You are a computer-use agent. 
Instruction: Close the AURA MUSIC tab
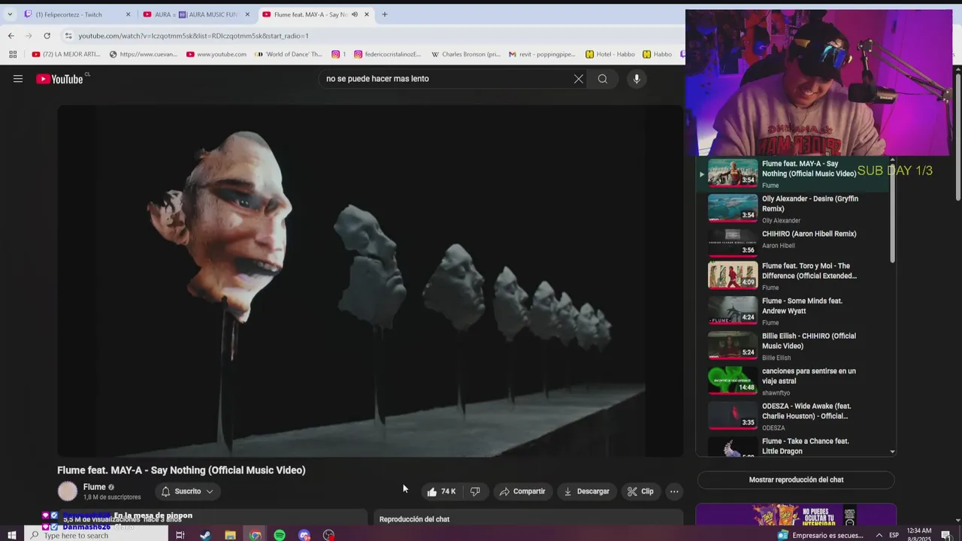247,14
